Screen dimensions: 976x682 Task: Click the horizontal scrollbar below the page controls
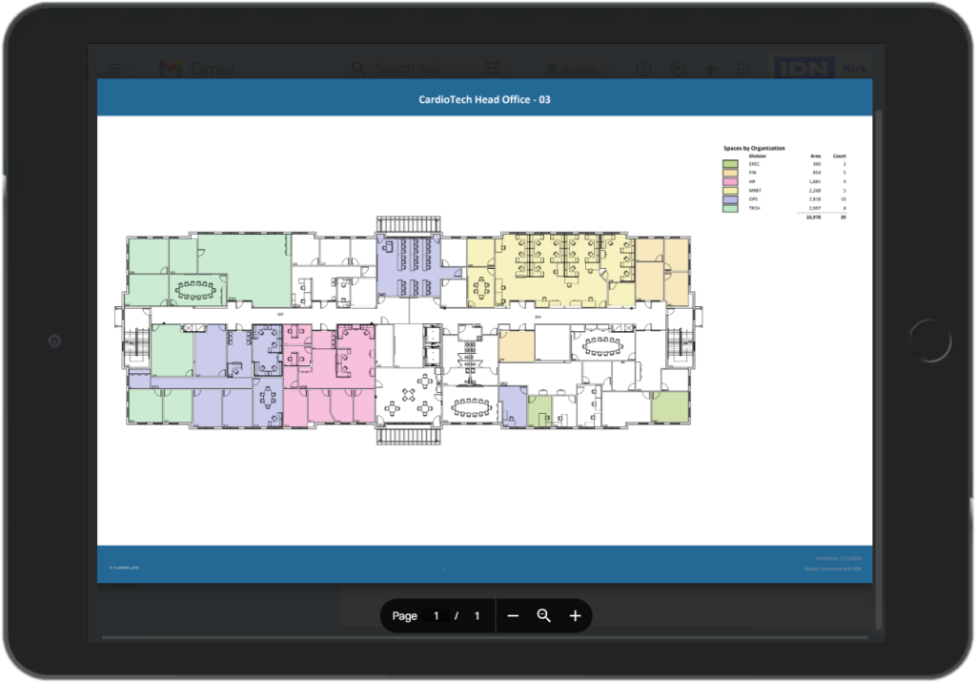(x=484, y=638)
